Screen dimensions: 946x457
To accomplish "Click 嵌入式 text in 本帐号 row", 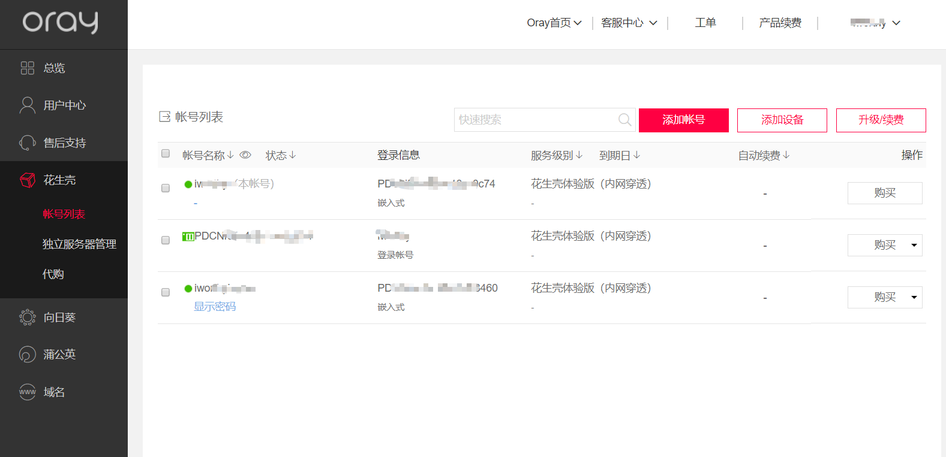I will click(x=391, y=203).
